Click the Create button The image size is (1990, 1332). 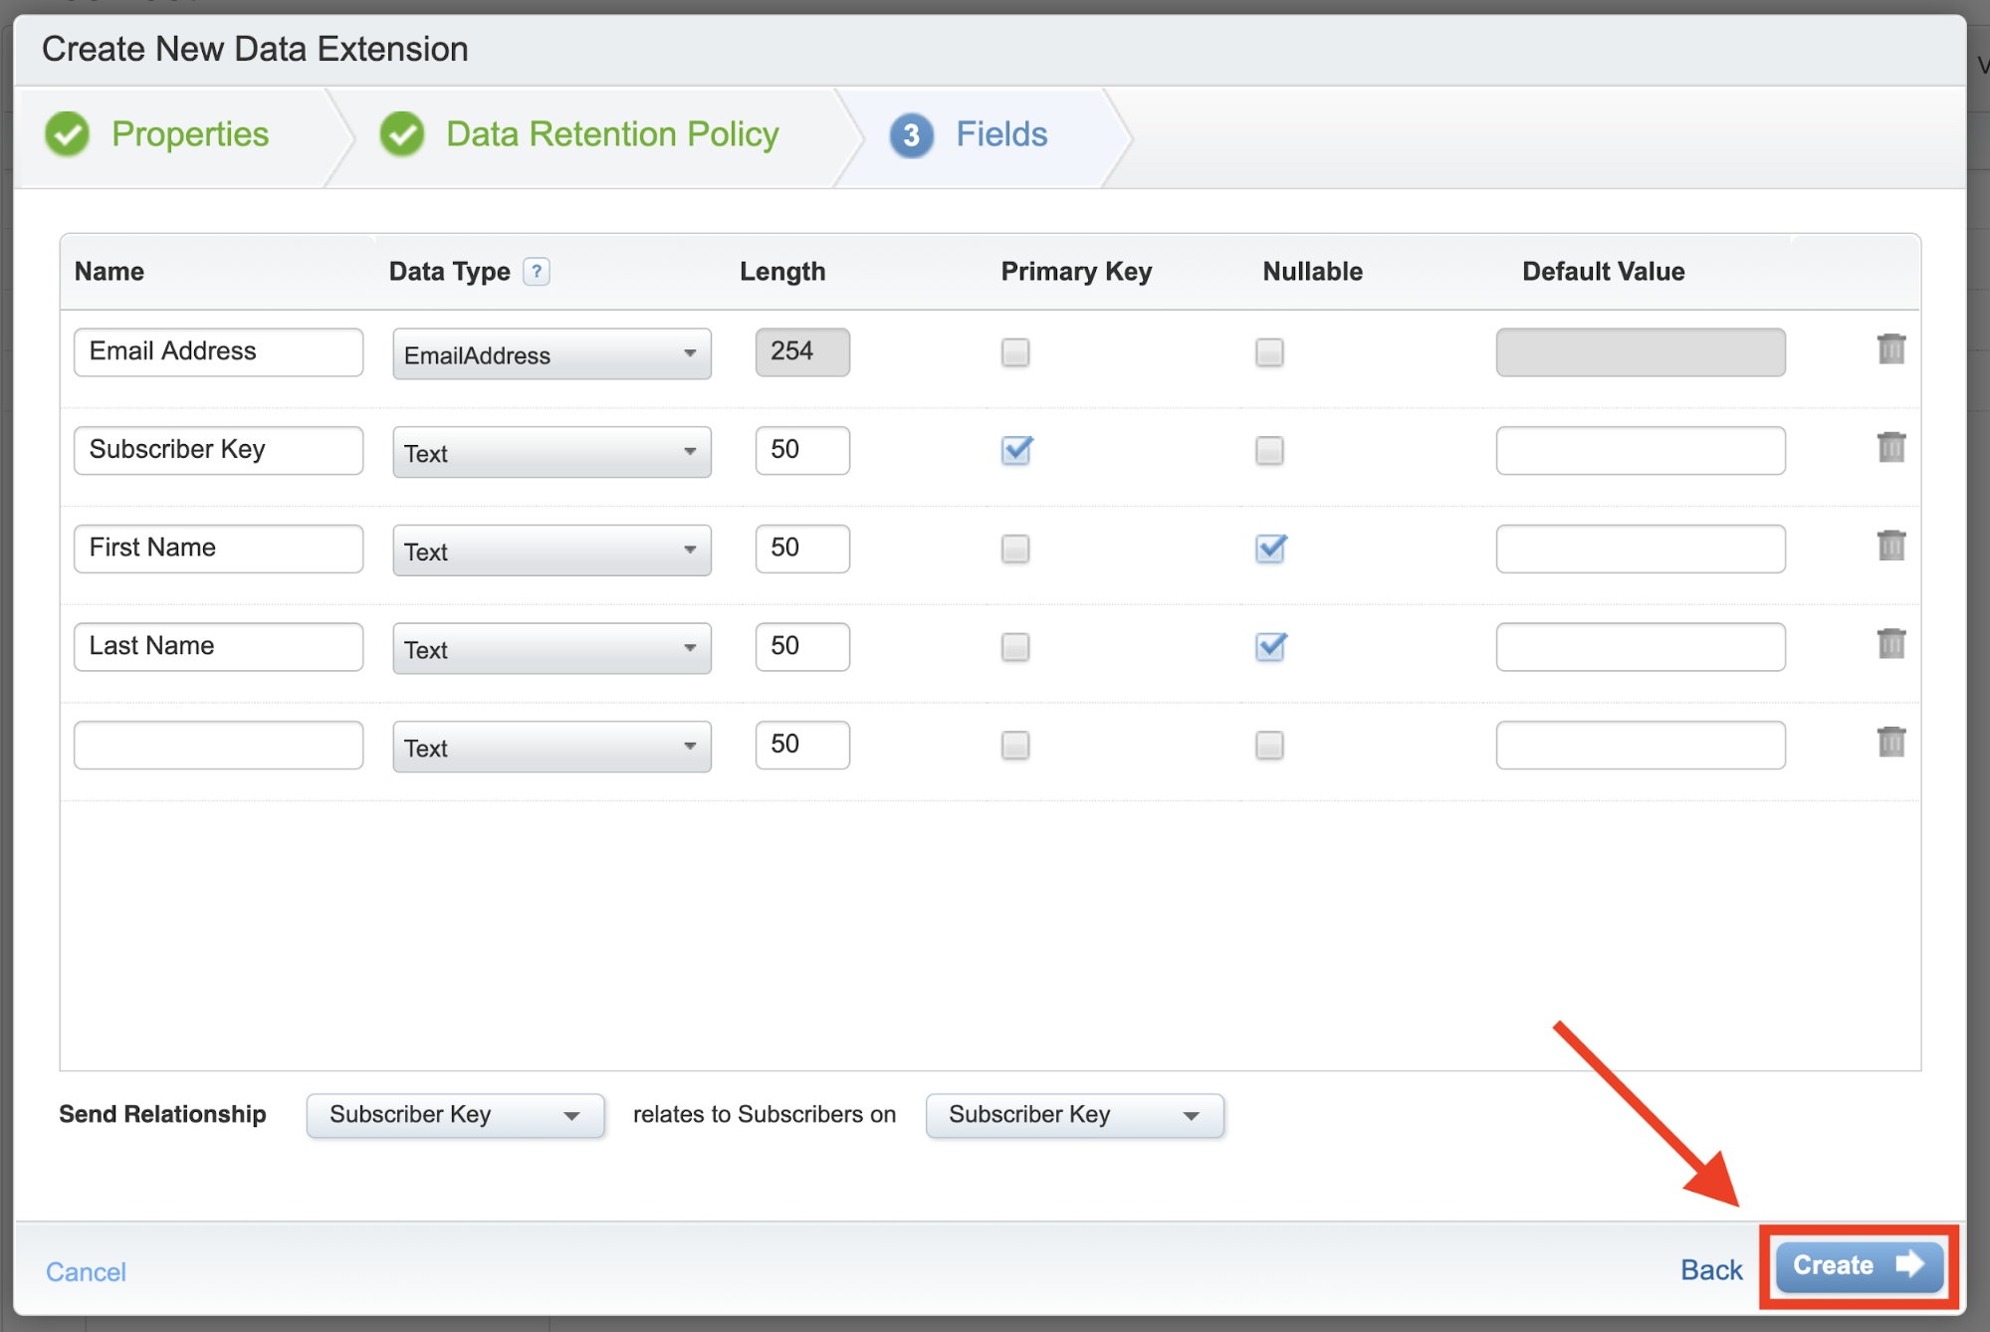(x=1859, y=1266)
